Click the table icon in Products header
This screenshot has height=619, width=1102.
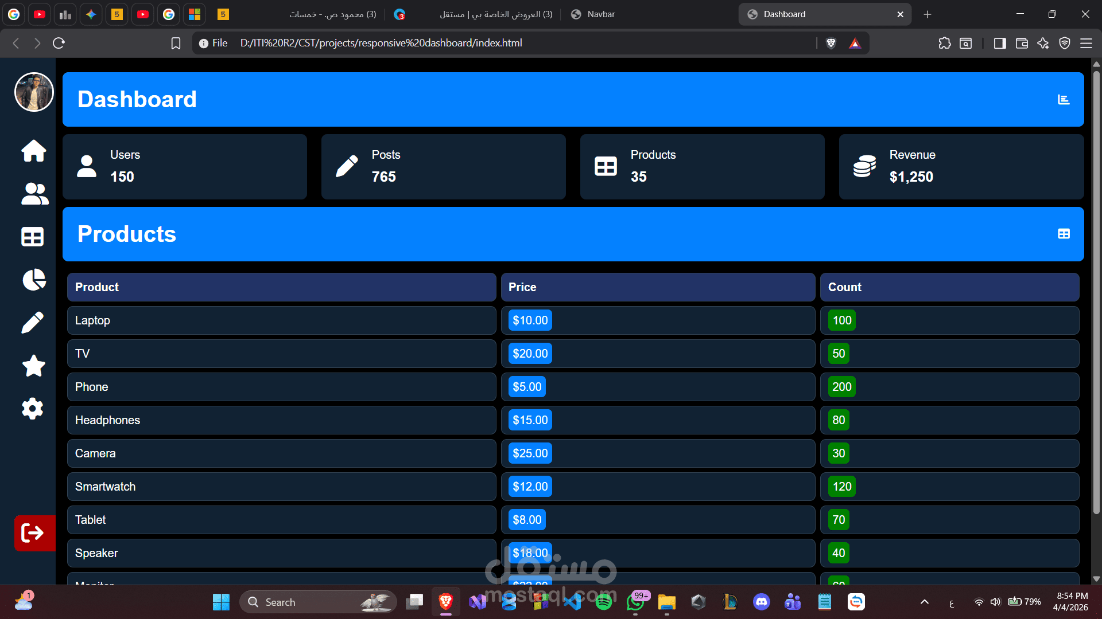(1064, 234)
